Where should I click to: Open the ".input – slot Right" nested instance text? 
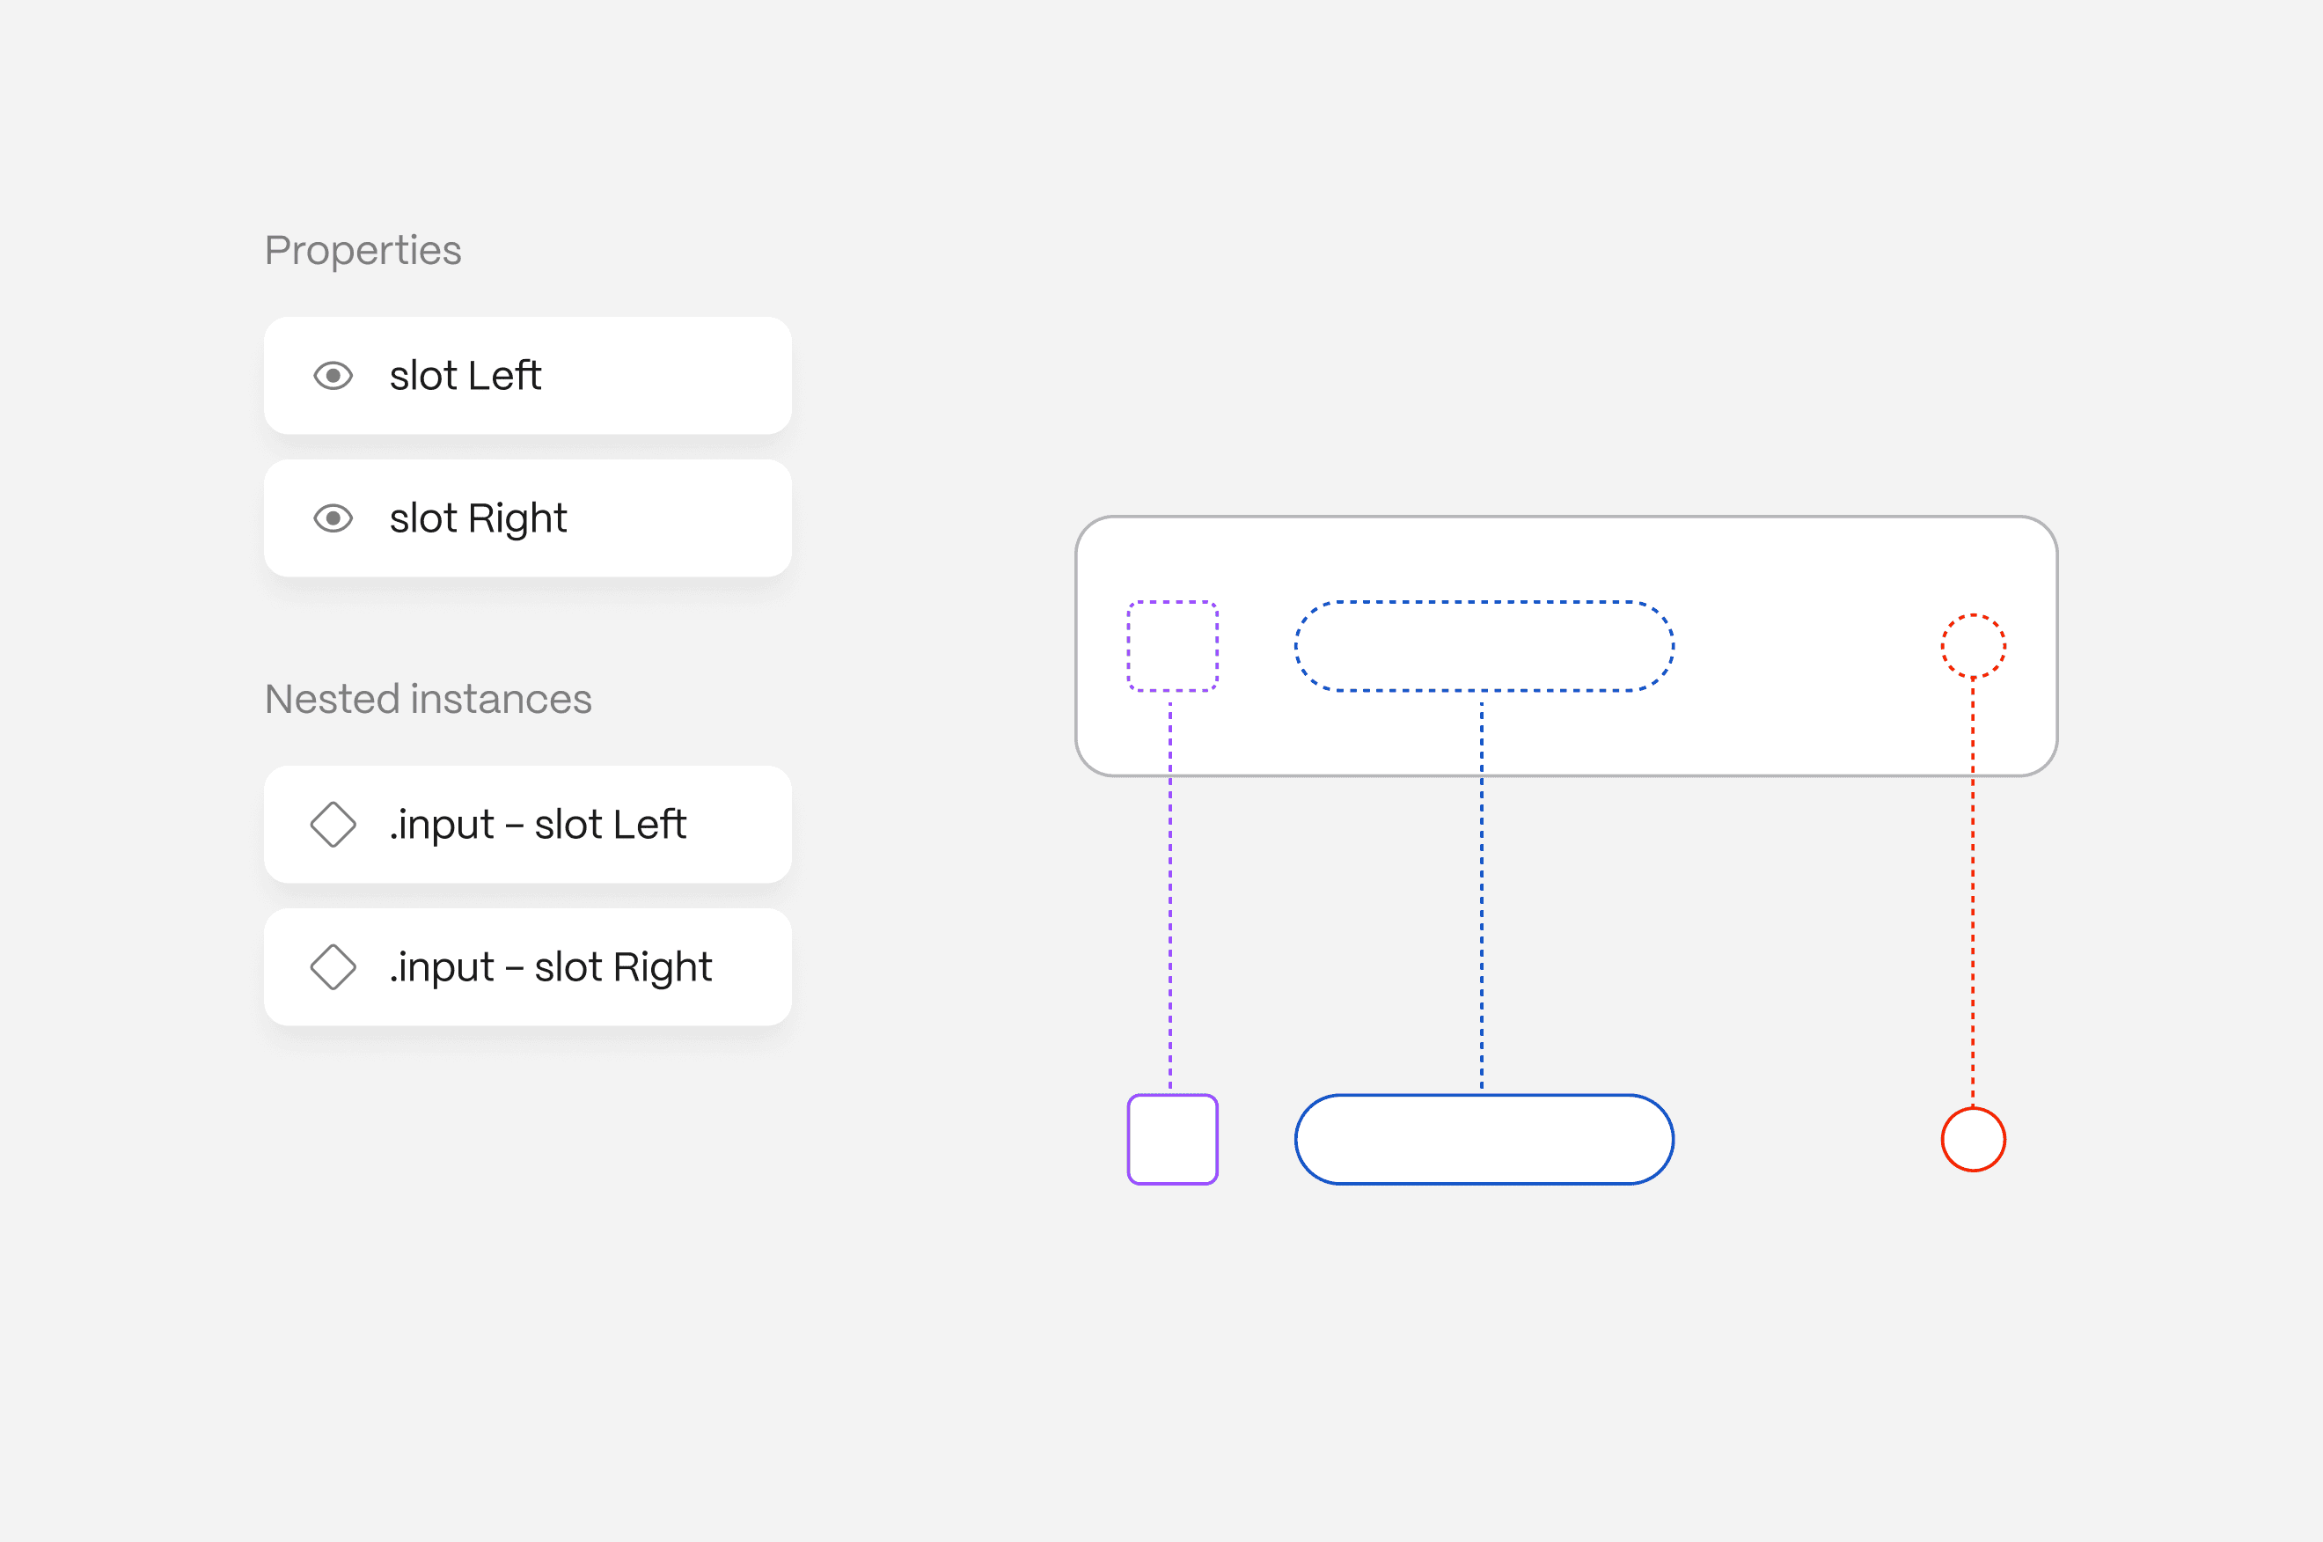550,966
